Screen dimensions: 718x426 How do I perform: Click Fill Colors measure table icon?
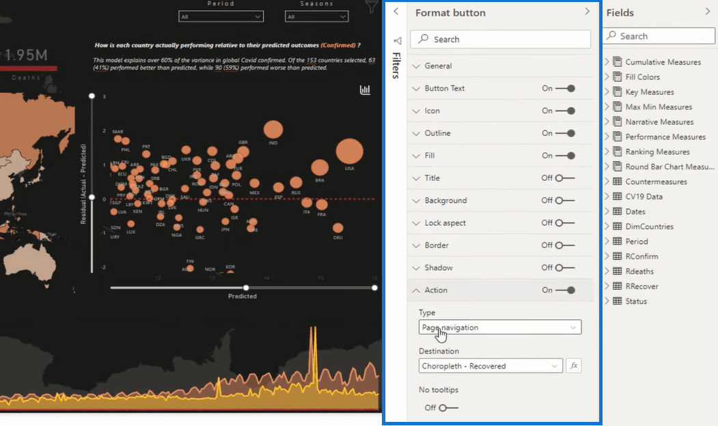(x=618, y=77)
